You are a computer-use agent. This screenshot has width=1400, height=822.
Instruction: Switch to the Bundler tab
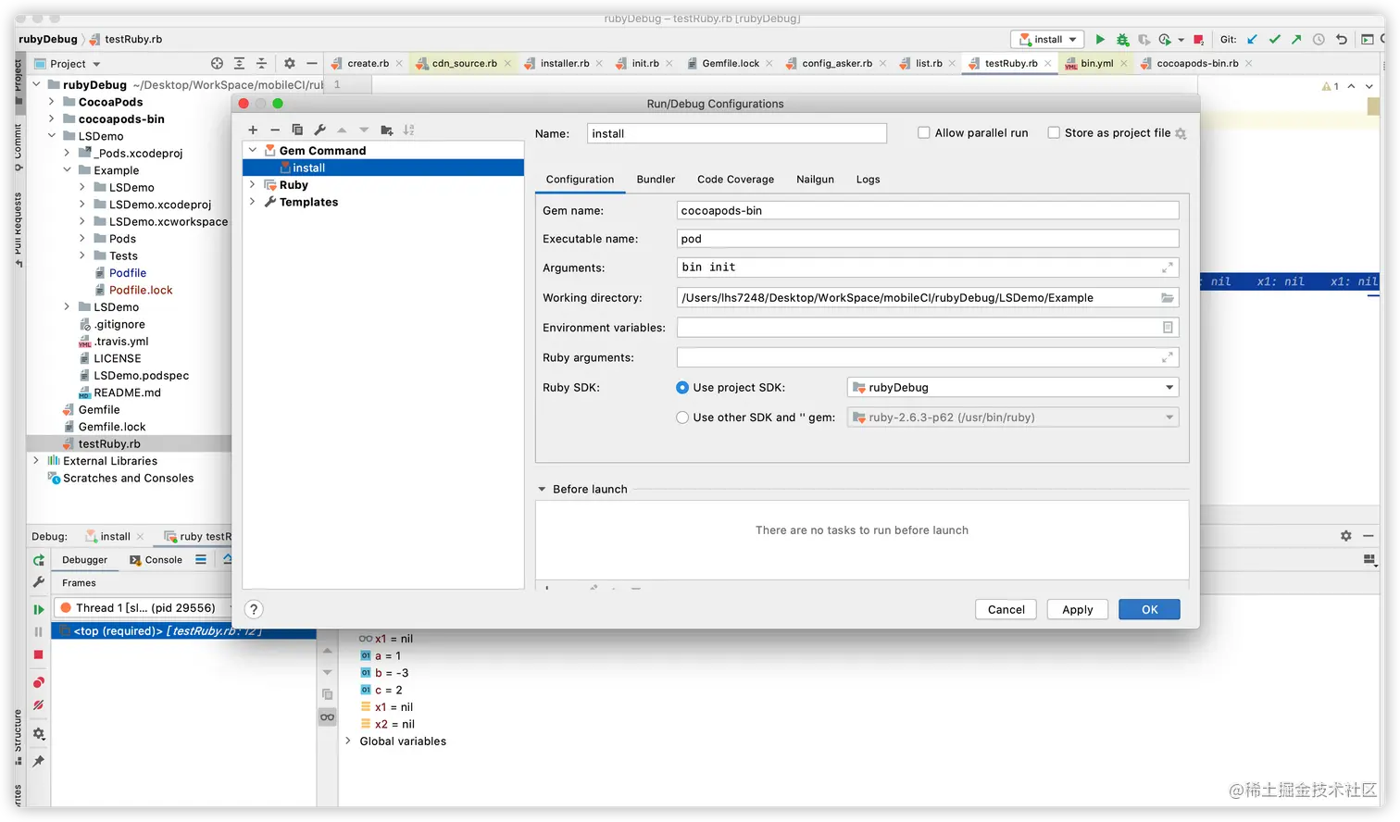pyautogui.click(x=656, y=180)
